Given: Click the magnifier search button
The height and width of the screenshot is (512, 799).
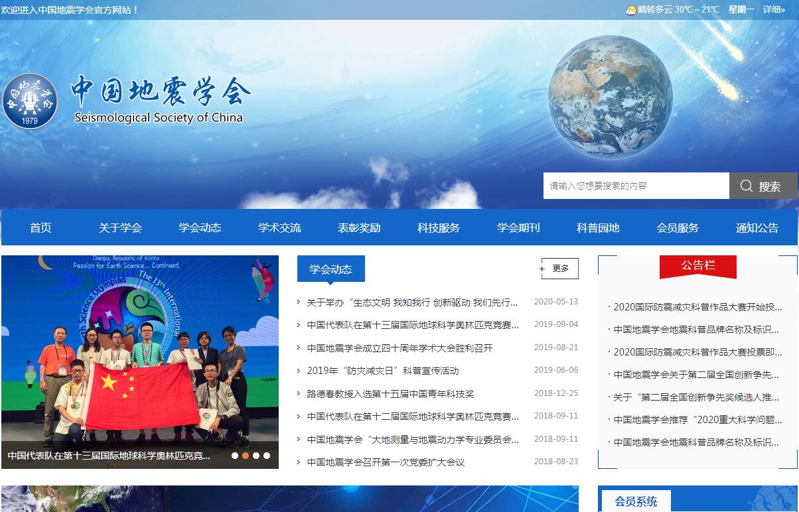Looking at the screenshot, I should coord(763,186).
